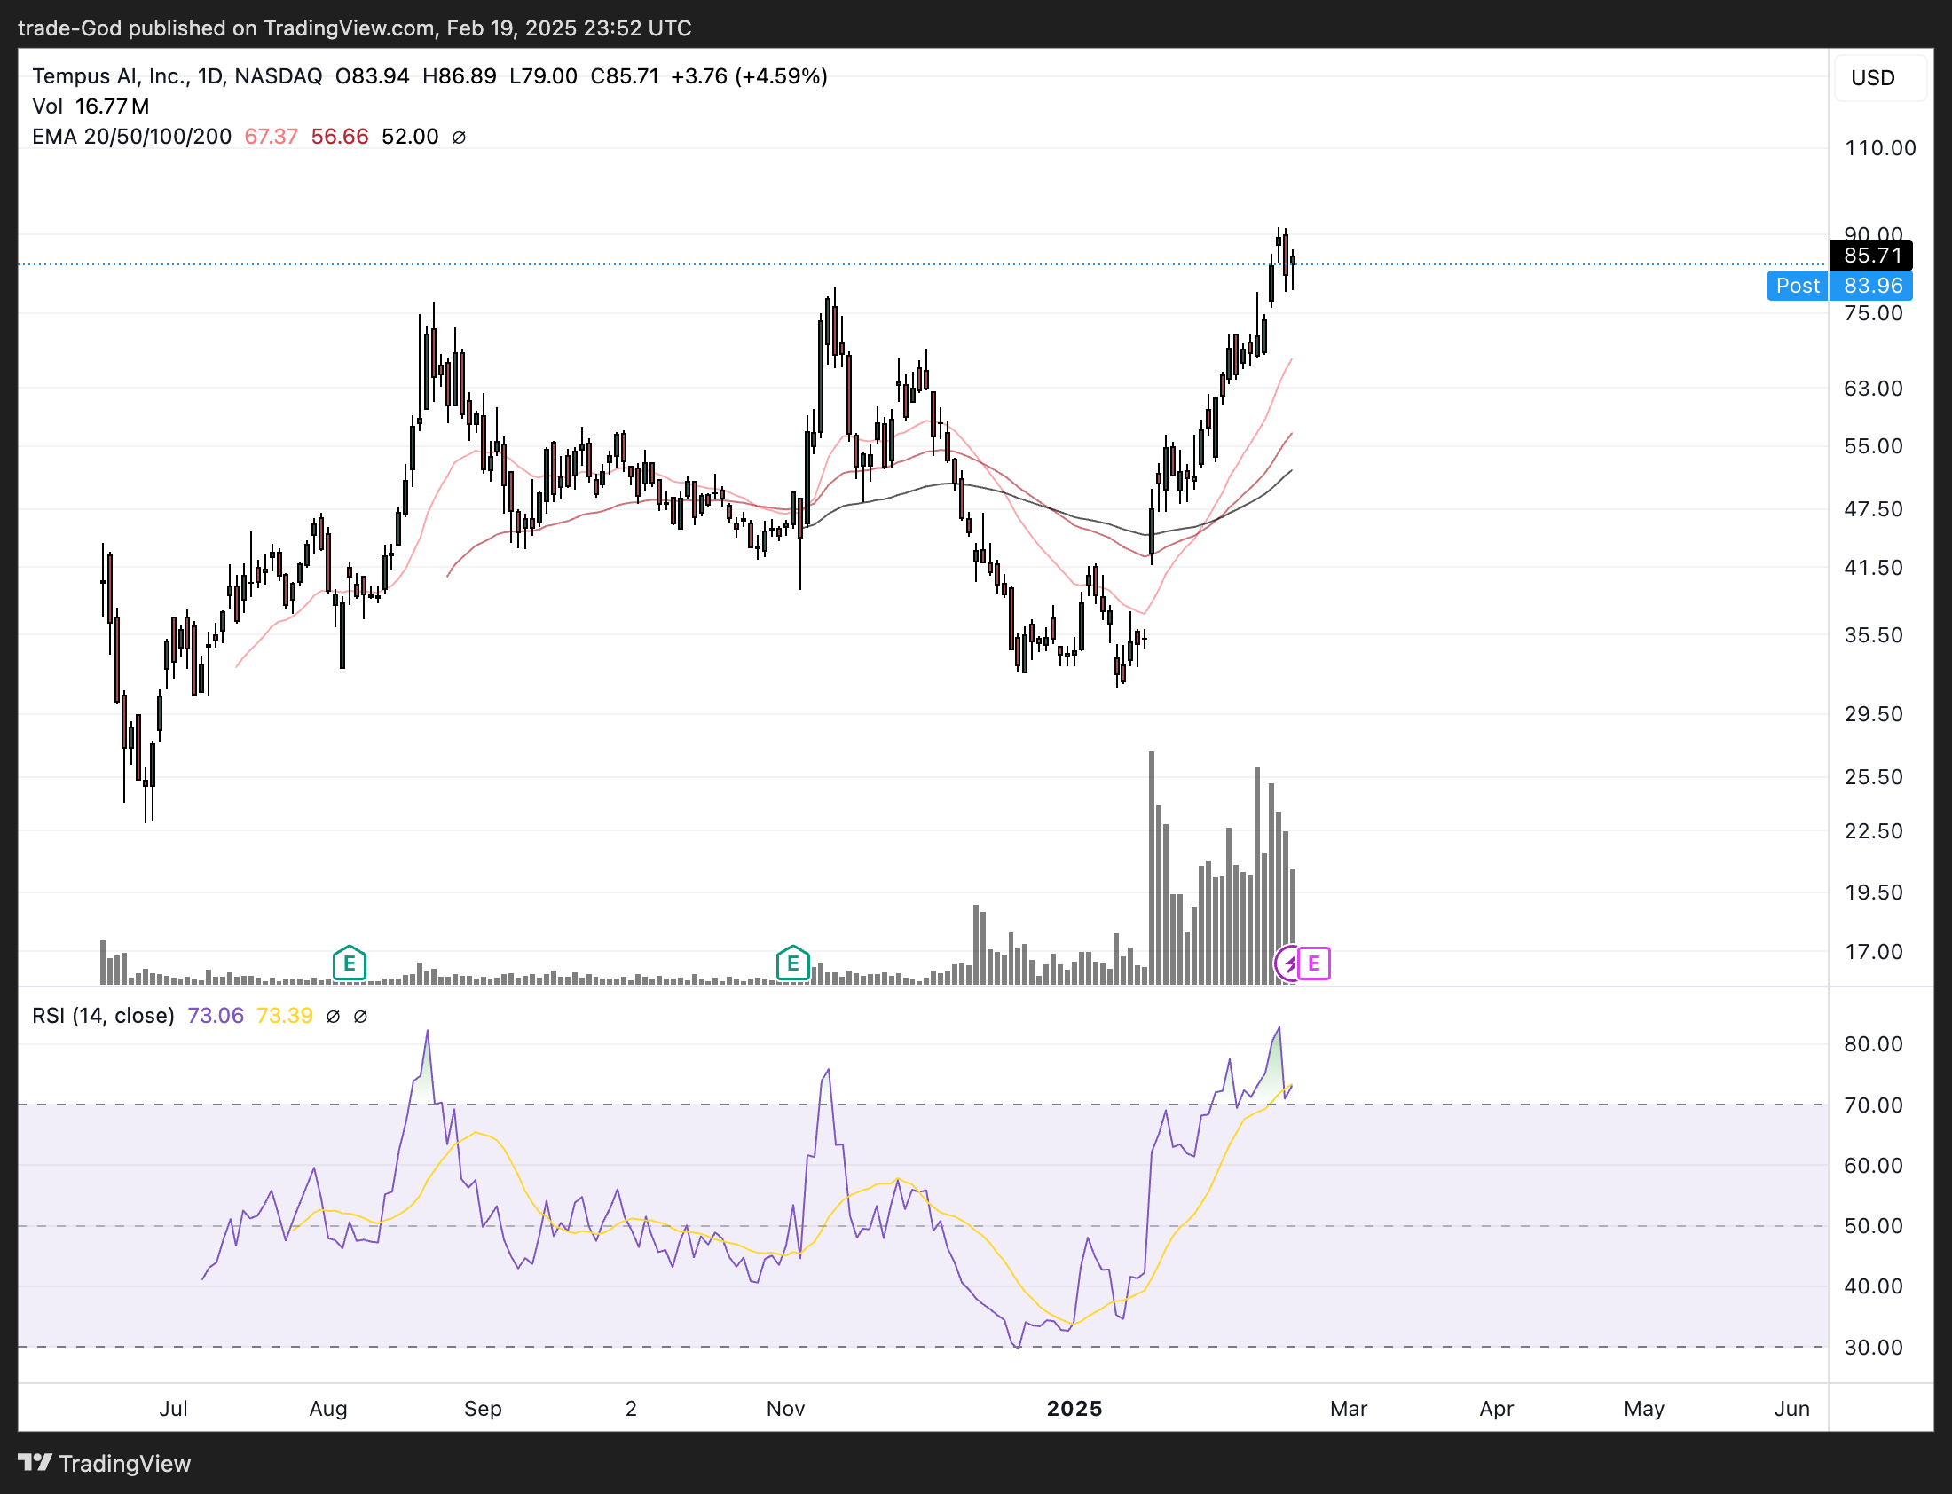Click the 47.50 price axis label
The height and width of the screenshot is (1494, 1952).
click(1874, 509)
